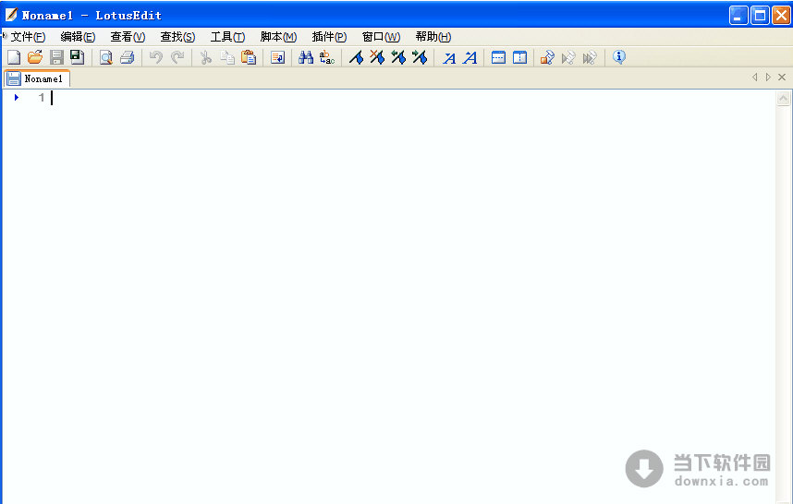This screenshot has height=504, width=793.
Task: Clear bookmarks with red-X flag icon
Action: pyautogui.click(x=377, y=57)
